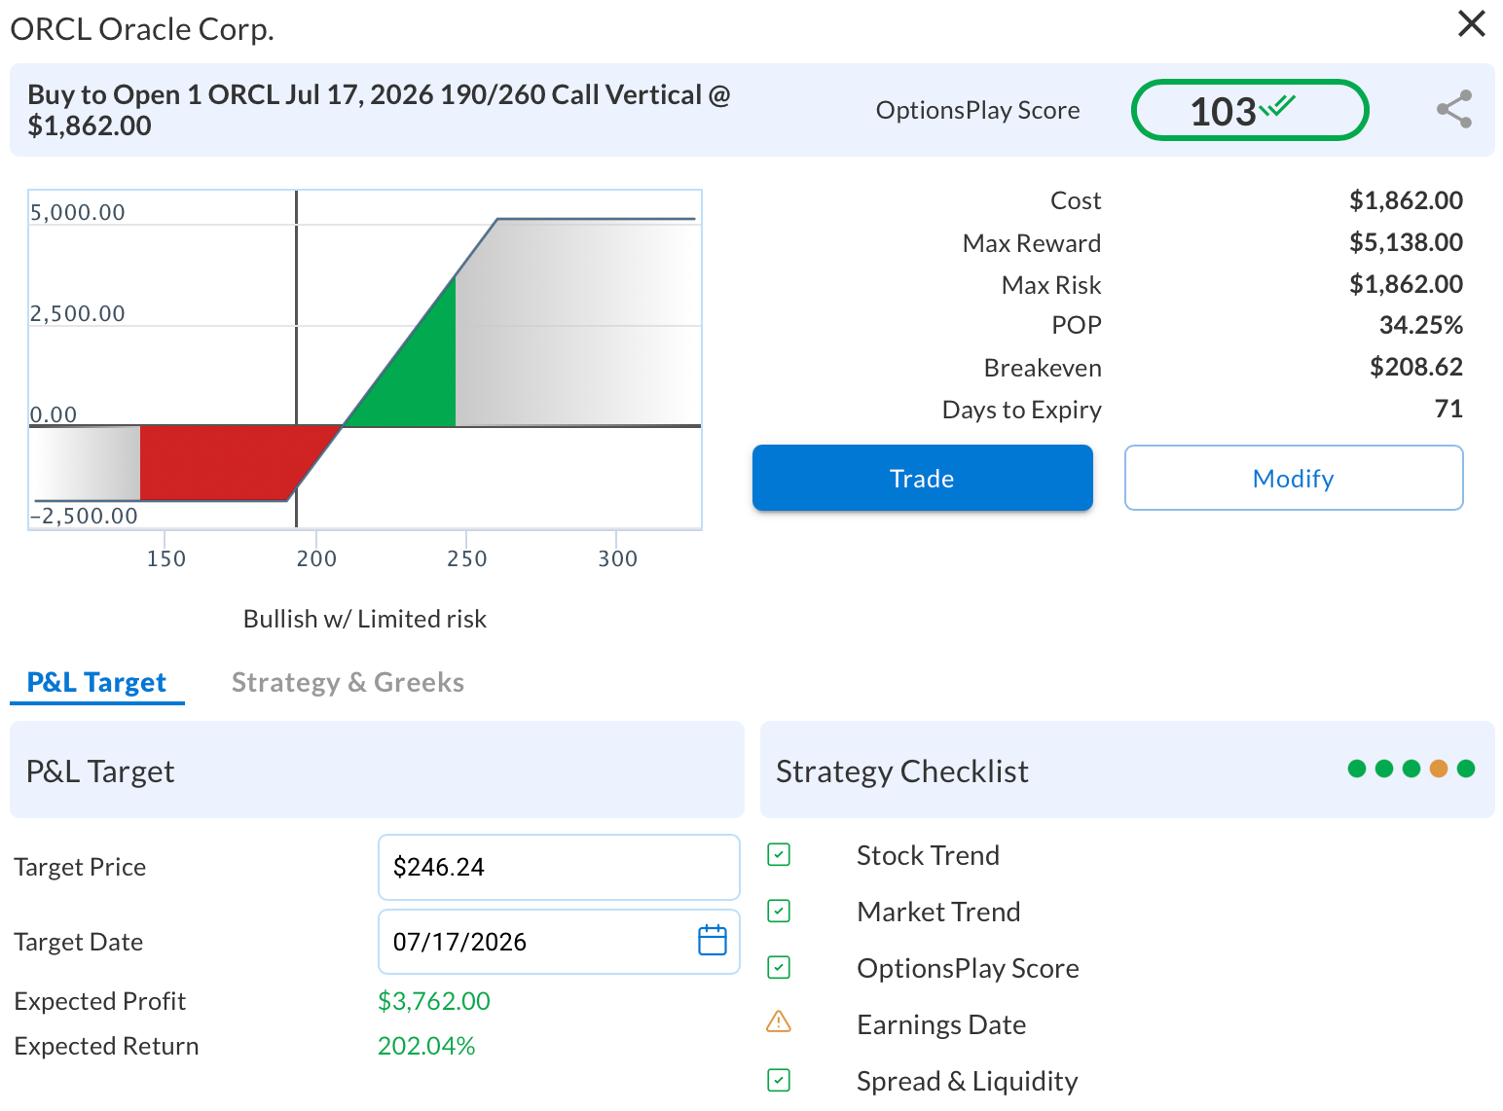Click the OptionsPlay Score checklist check icon
The height and width of the screenshot is (1111, 1503).
tap(779, 968)
